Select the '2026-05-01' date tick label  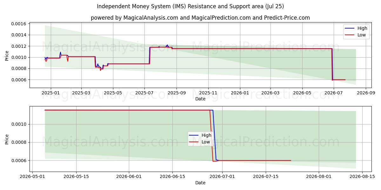pyautogui.click(x=33, y=177)
